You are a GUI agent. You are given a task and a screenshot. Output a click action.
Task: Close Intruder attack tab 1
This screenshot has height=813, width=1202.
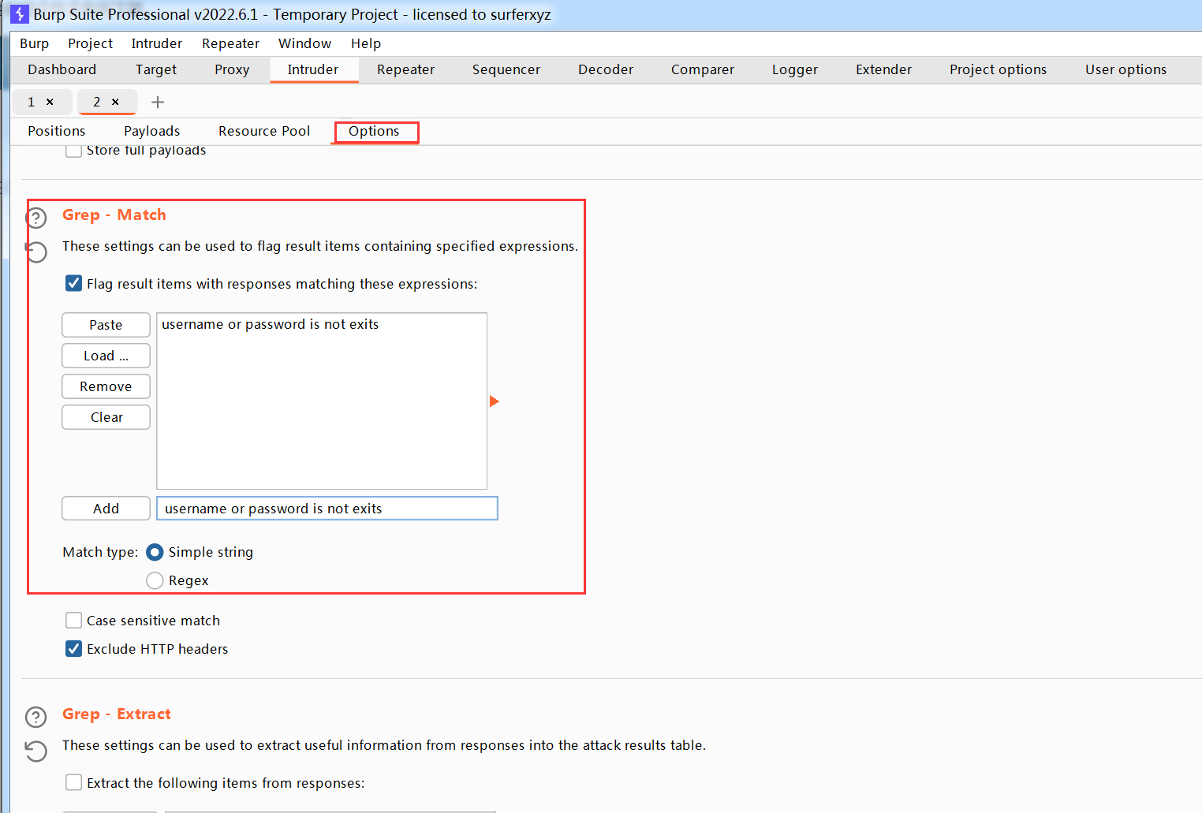pos(50,102)
